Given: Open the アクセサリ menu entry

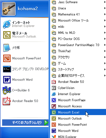Looking at the screenshot, I should coord(78,57).
